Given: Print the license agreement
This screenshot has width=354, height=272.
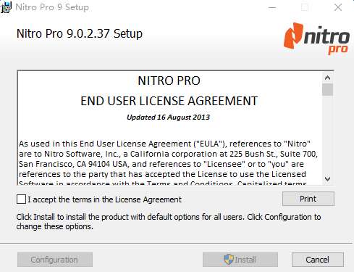Looking at the screenshot, I should click(x=308, y=199).
